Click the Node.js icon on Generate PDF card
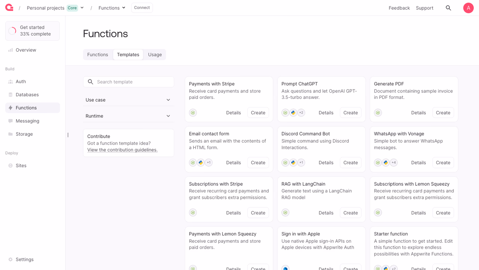Image resolution: width=479 pixels, height=270 pixels. (x=378, y=113)
